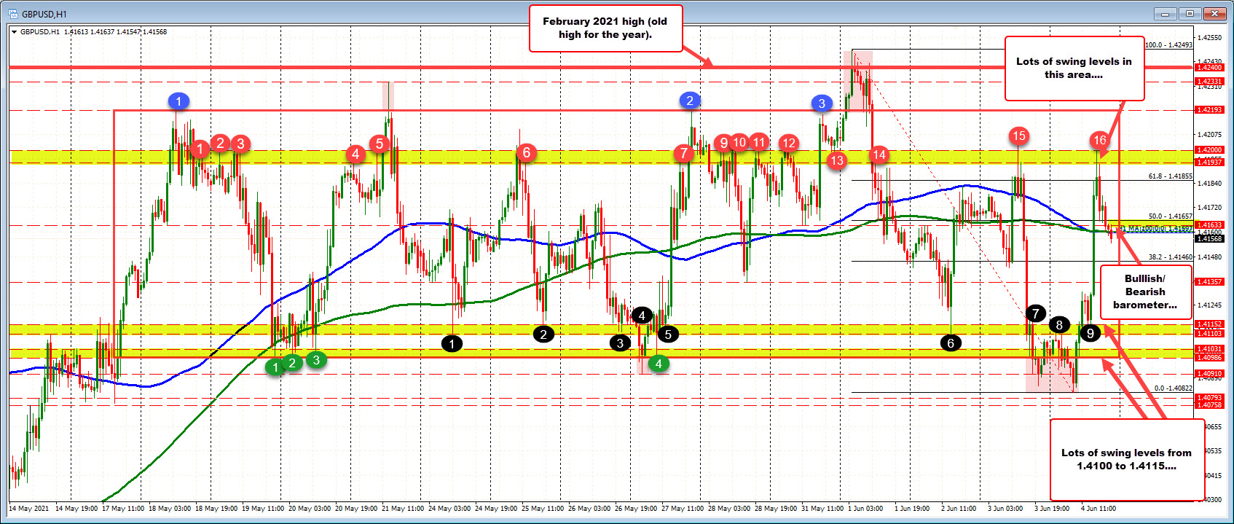Restore the chart window using the middle title button
Screen dimensions: 1234x524
tap(1190, 14)
